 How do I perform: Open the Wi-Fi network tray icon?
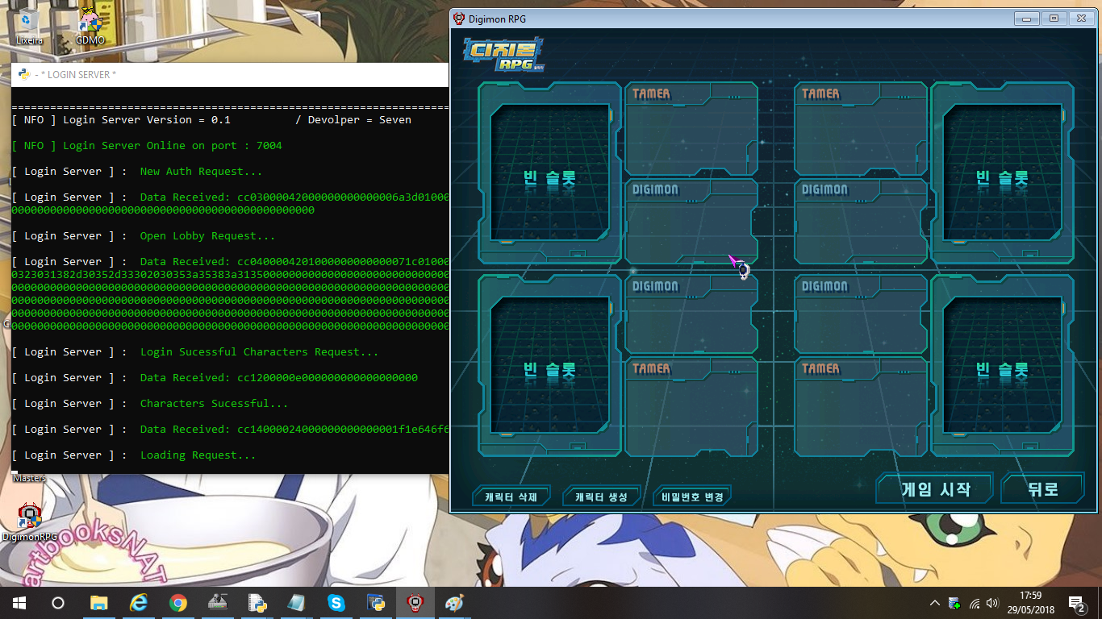coord(975,603)
